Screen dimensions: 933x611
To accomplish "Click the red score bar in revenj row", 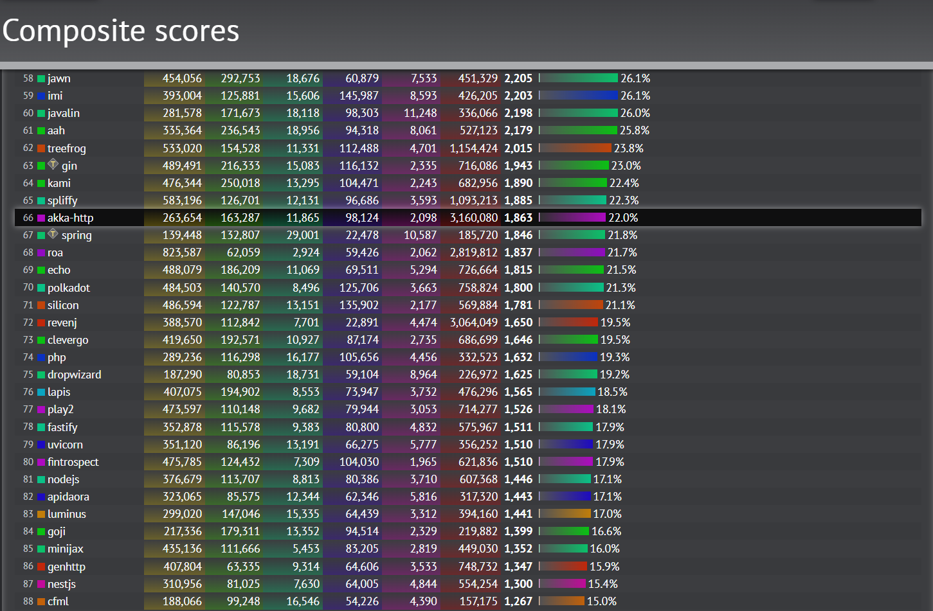I will pos(569,323).
